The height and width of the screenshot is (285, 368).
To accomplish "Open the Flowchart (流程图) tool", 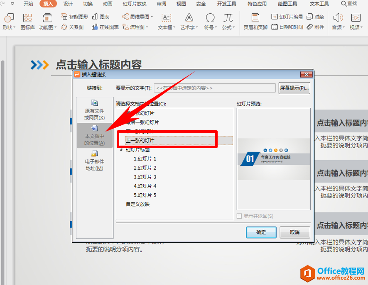I will 135,27.
